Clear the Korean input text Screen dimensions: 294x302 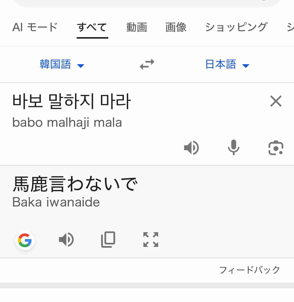[276, 101]
